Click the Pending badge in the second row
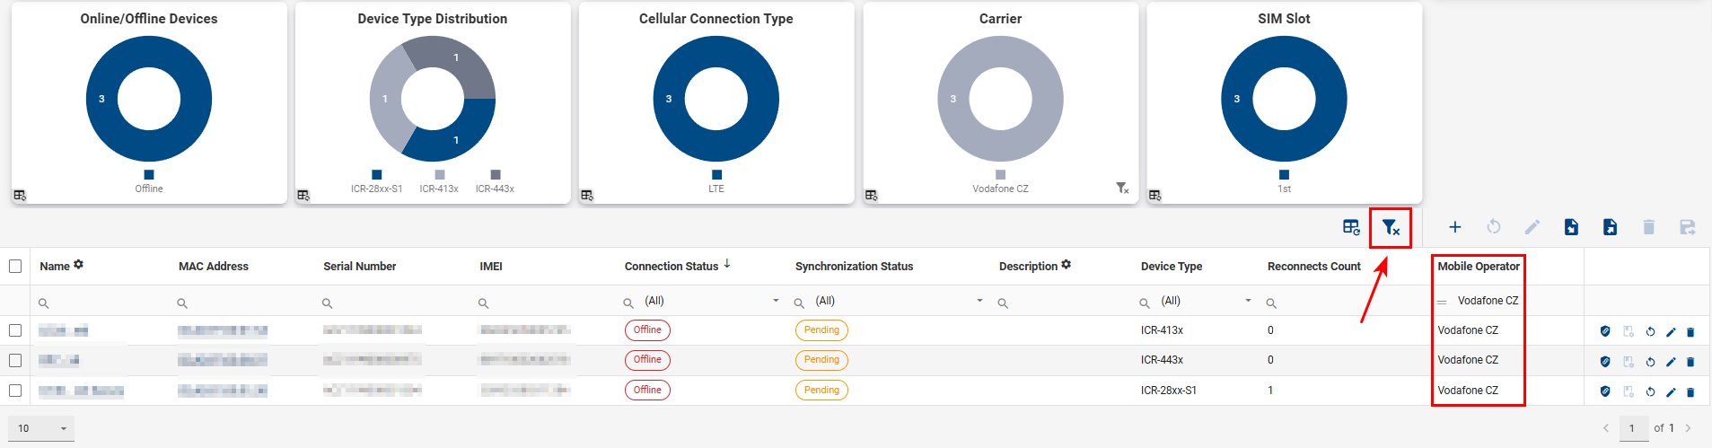The image size is (1712, 448). [x=821, y=360]
